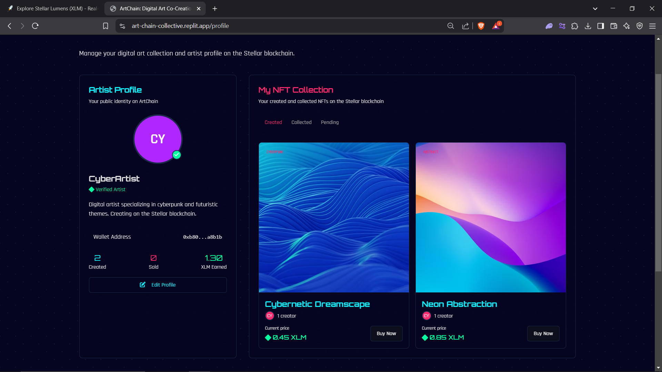Screen dimensions: 662x372
Task: Open Brave Leo AI sparkle icon
Action: tap(627, 26)
